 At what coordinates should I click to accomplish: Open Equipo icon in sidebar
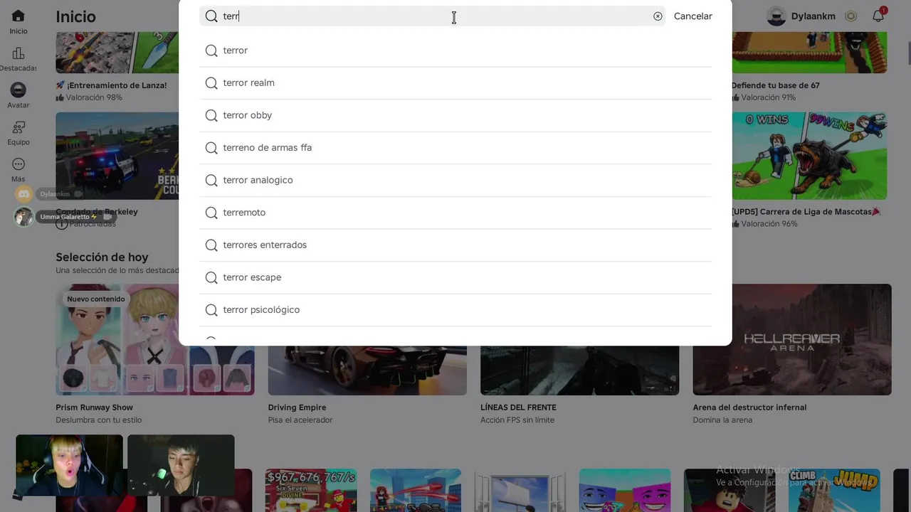tap(19, 127)
